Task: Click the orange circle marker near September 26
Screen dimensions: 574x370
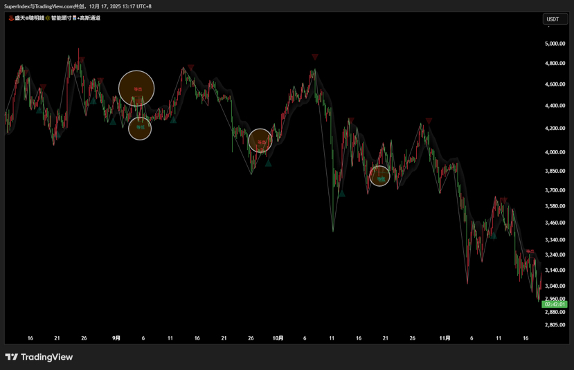Action: point(260,140)
